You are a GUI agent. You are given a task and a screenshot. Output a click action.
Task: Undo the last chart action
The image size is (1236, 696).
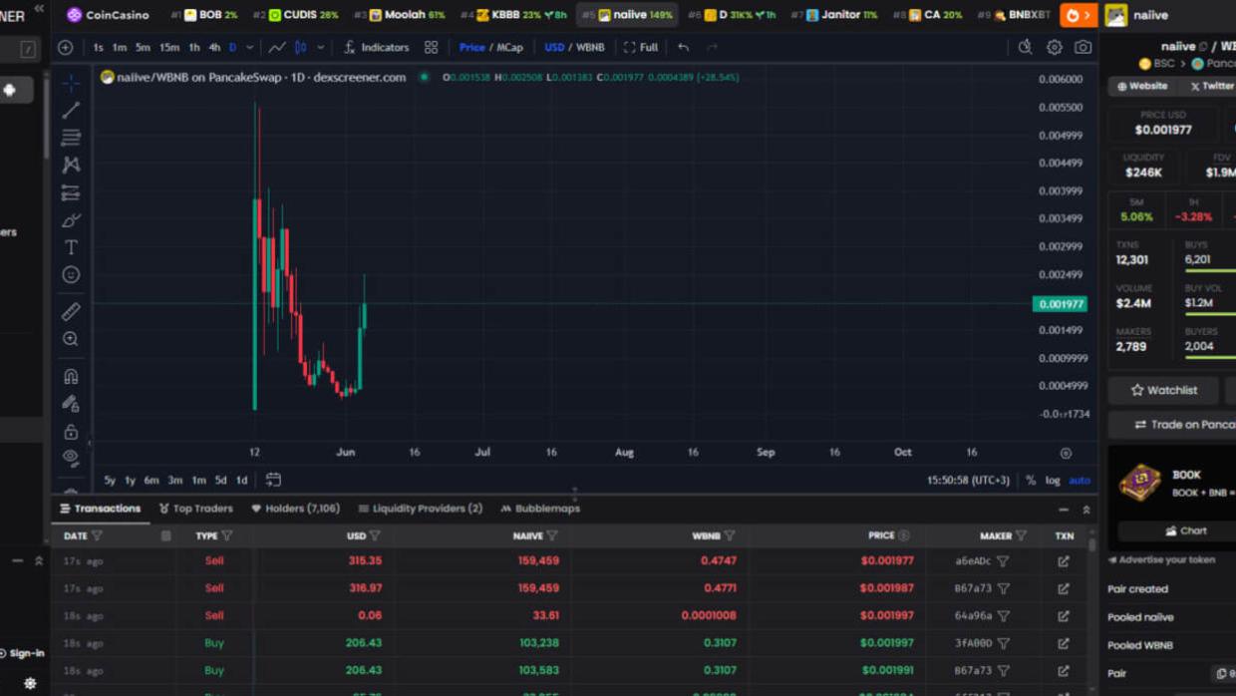(683, 47)
